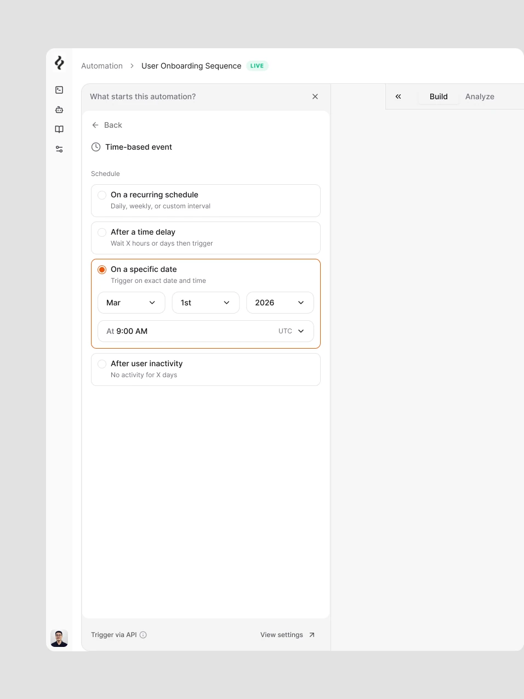
Task: Select 'After a time delay' radio
Action: click(102, 232)
